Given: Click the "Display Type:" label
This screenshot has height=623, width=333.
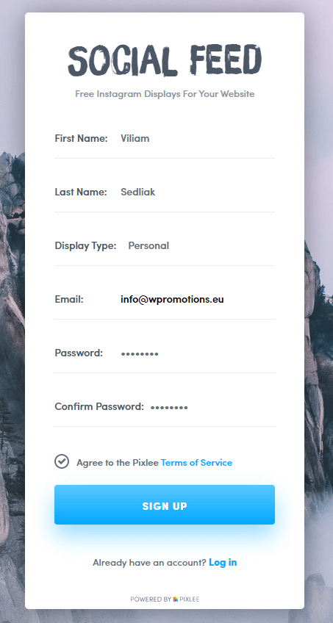Looking at the screenshot, I should (x=85, y=245).
